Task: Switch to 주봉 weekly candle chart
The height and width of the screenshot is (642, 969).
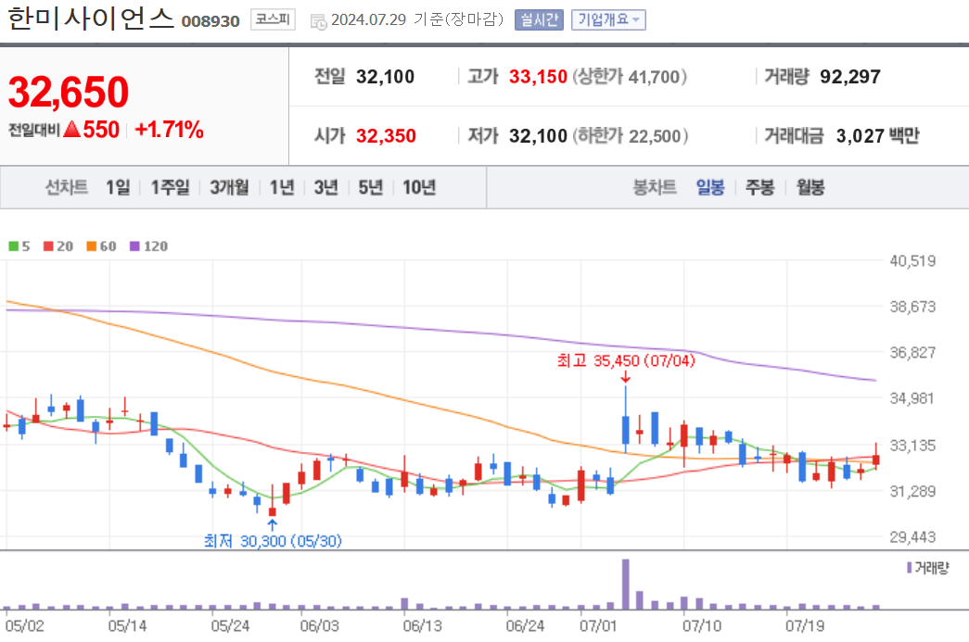Action: tap(759, 187)
